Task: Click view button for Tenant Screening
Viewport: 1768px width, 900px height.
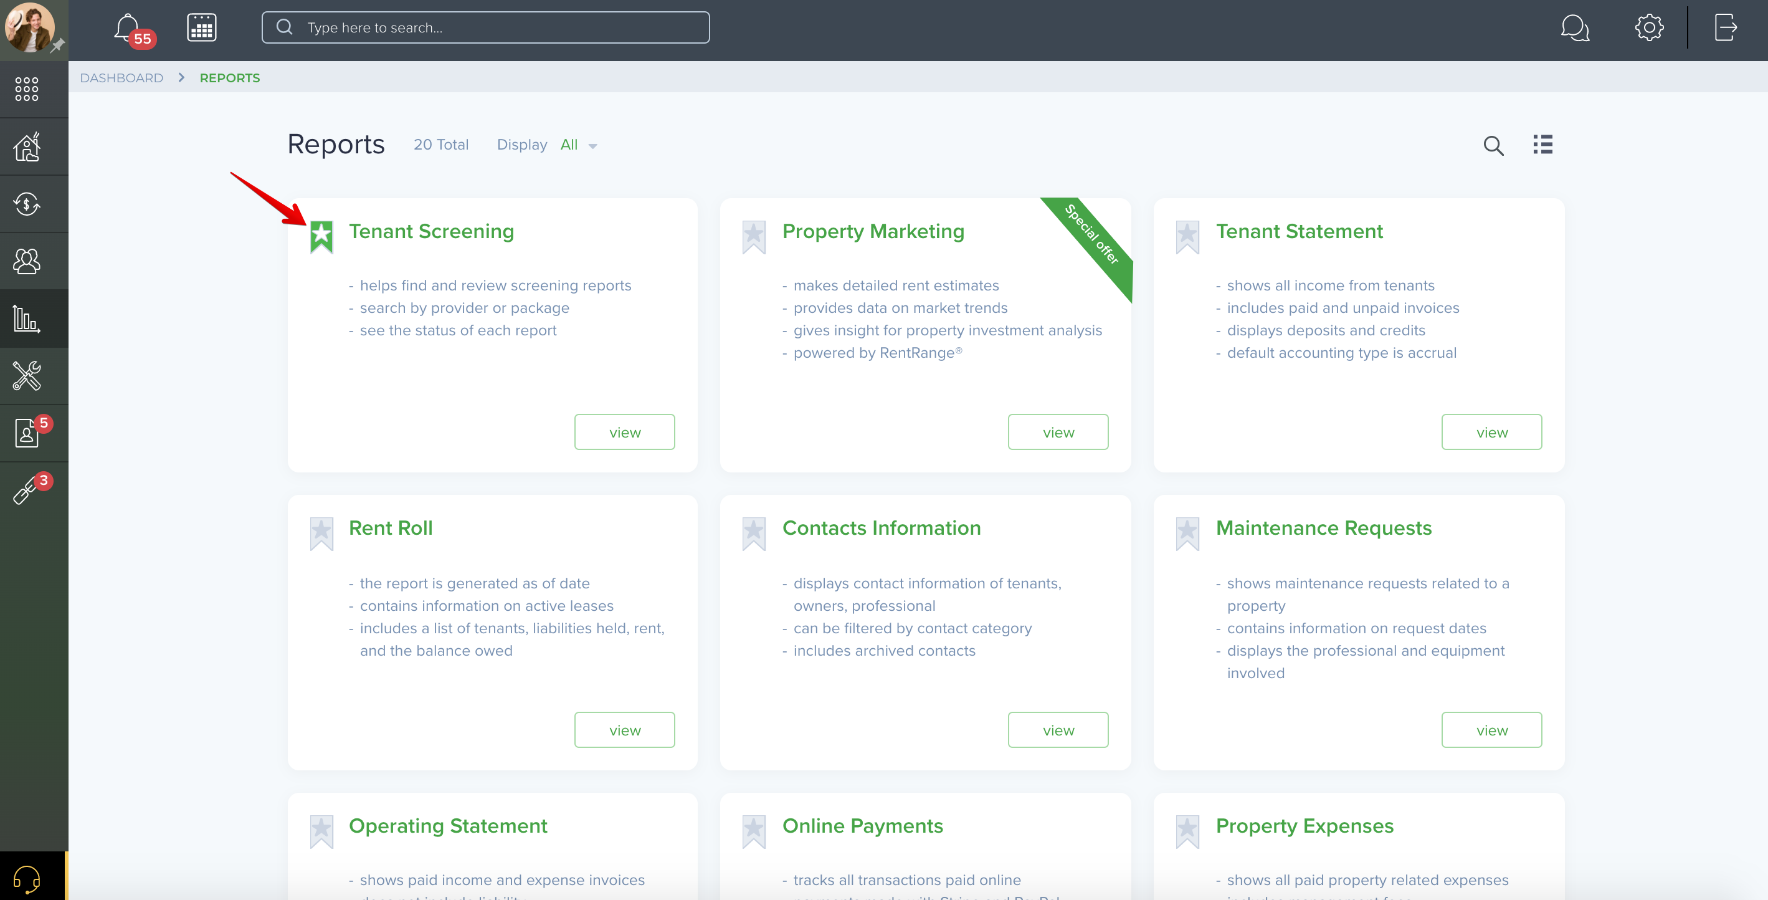Action: coord(625,432)
